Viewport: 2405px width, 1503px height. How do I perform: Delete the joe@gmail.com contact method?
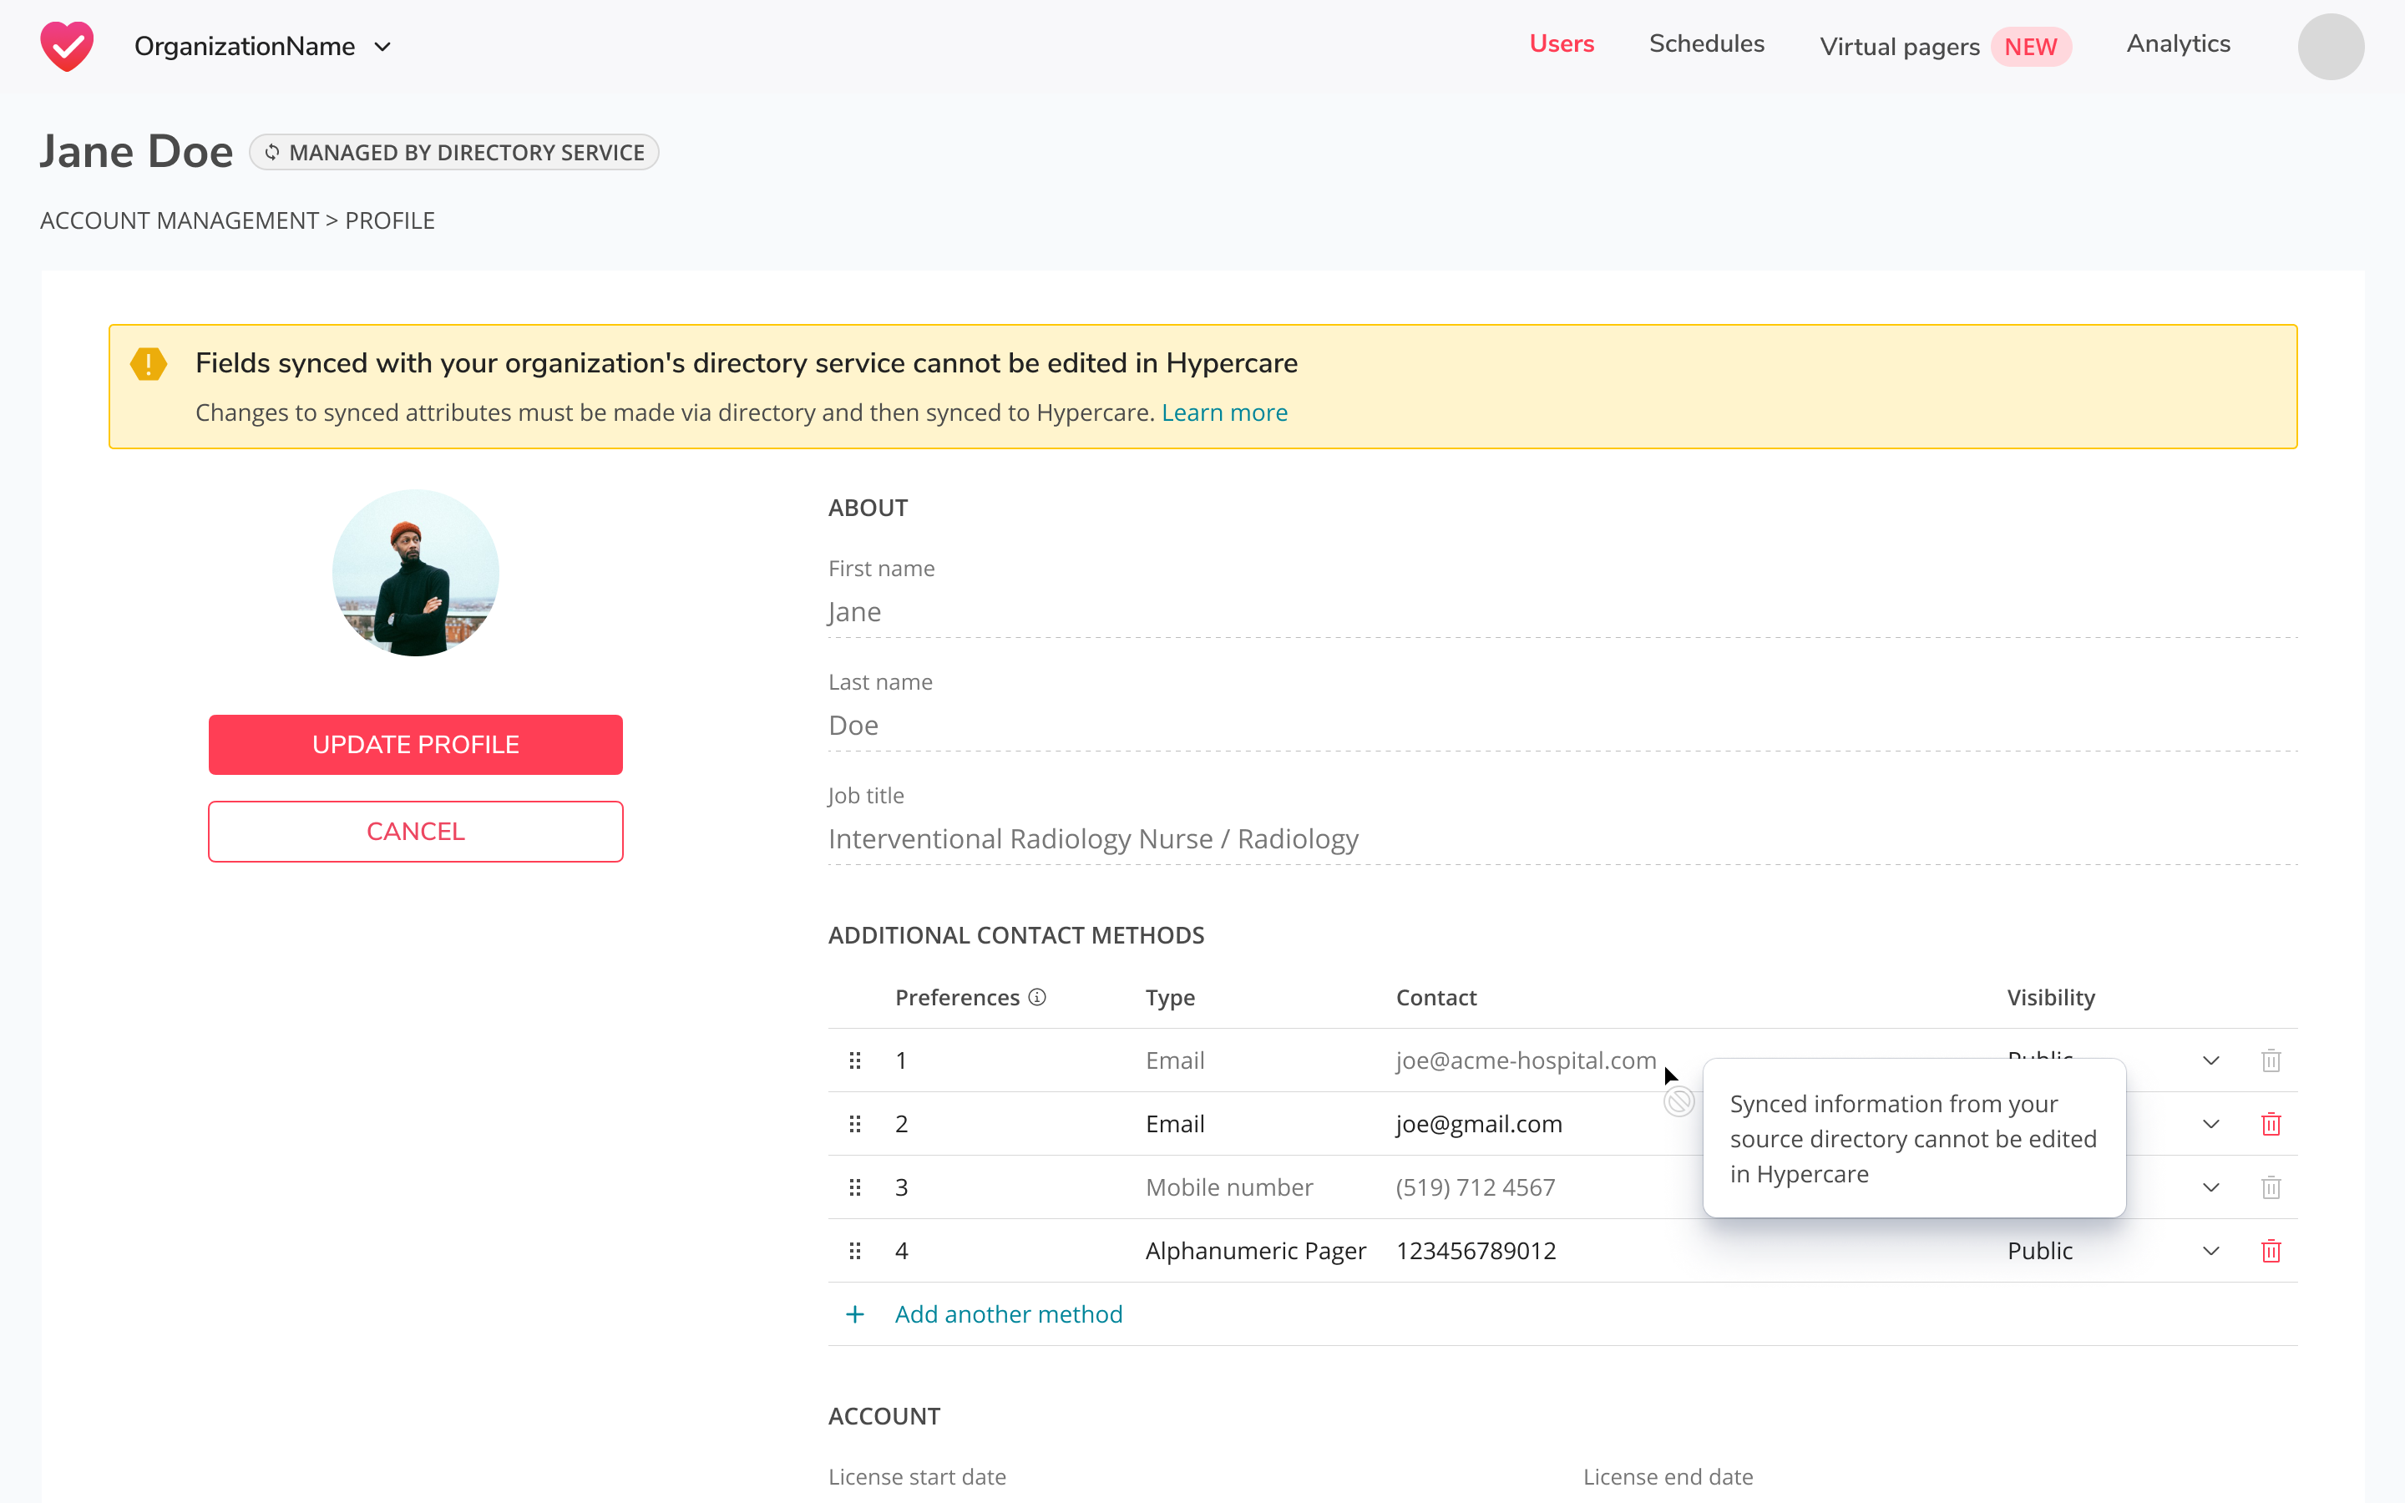coord(2271,1124)
